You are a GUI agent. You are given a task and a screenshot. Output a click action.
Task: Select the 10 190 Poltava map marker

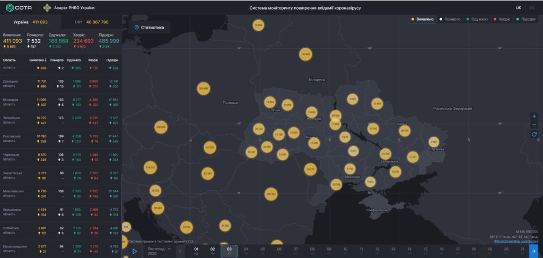(373, 128)
